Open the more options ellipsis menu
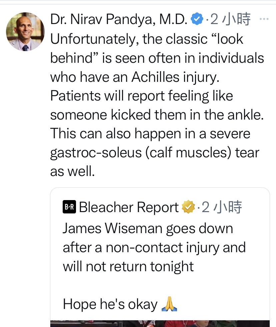 click(264, 19)
